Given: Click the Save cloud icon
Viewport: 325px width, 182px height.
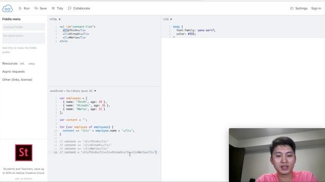Looking at the screenshot, I should click(x=36, y=8).
